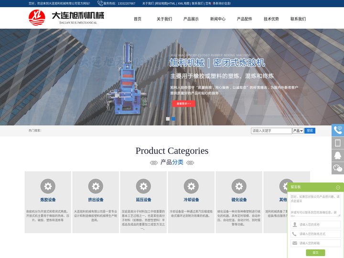
Task: Click the 请输入您的邮箱 email field
Action: (315, 243)
